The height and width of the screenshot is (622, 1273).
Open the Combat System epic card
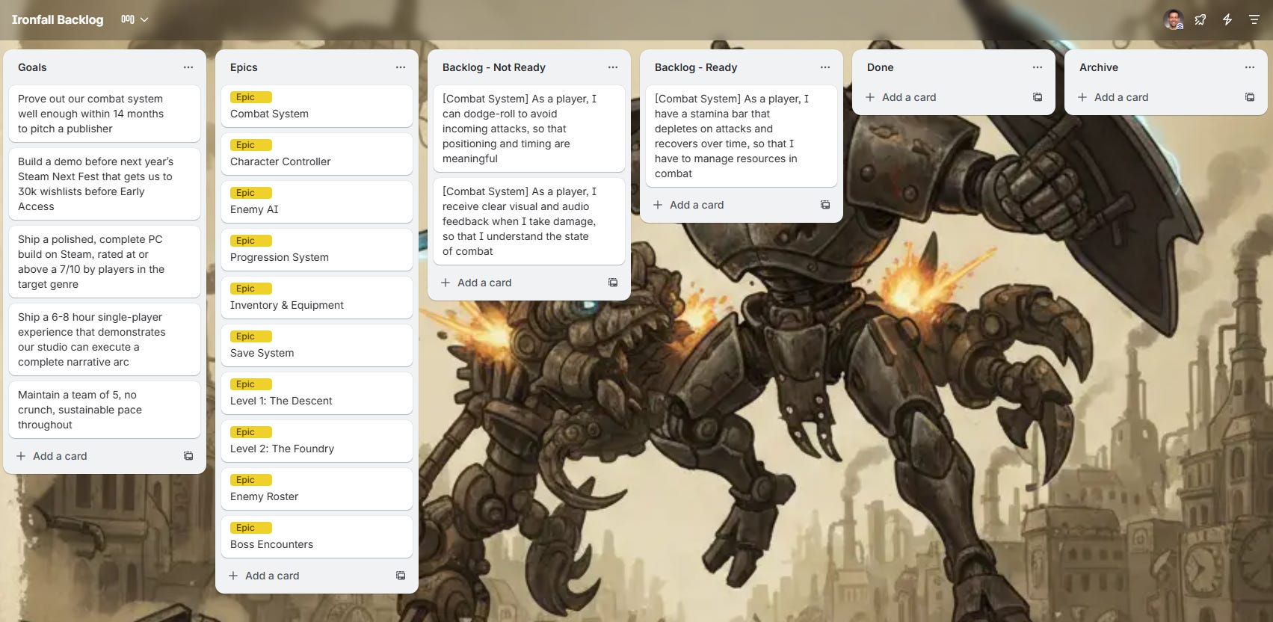click(317, 106)
